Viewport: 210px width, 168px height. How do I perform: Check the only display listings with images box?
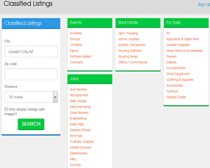point(6,109)
